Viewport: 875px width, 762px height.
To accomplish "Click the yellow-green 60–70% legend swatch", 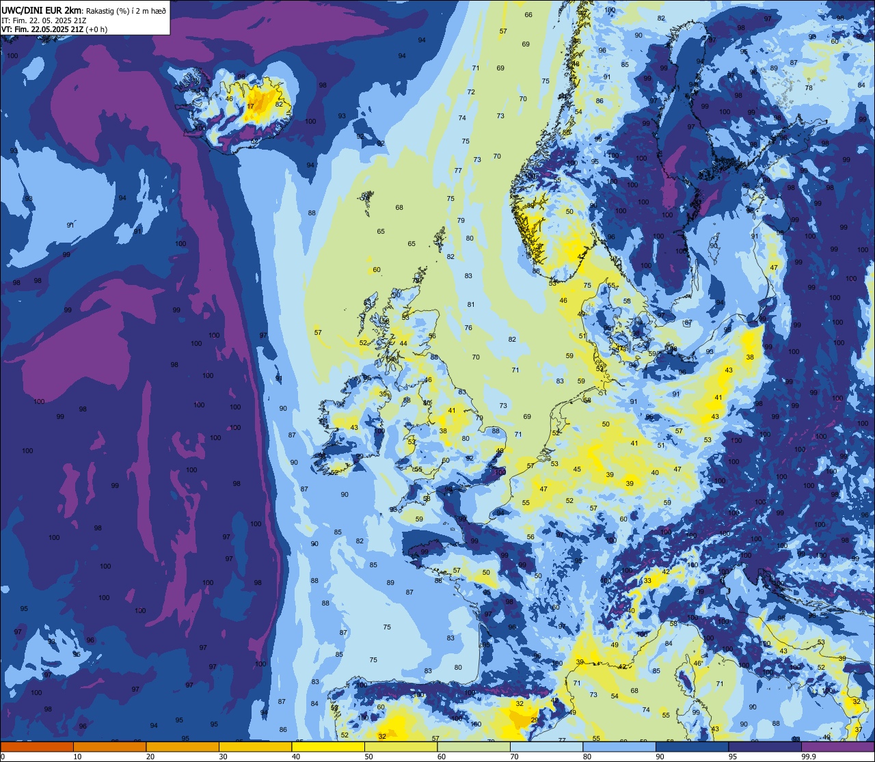I will pos(474,746).
